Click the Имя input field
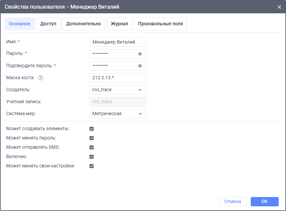 [118, 42]
